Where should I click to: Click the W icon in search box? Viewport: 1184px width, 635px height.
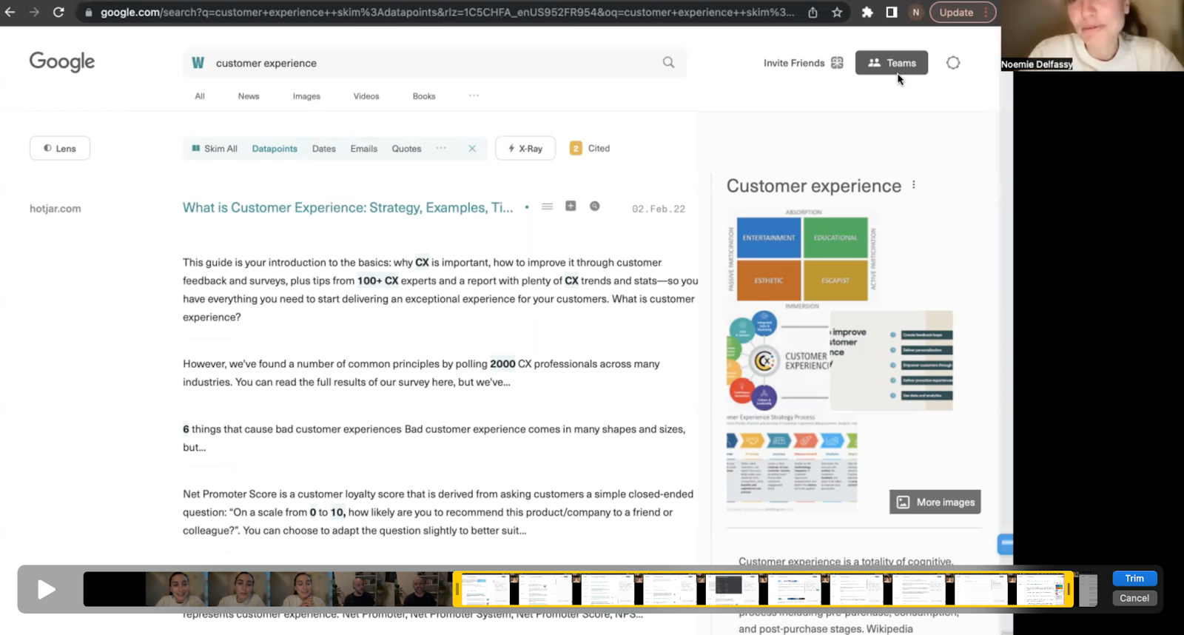click(198, 63)
